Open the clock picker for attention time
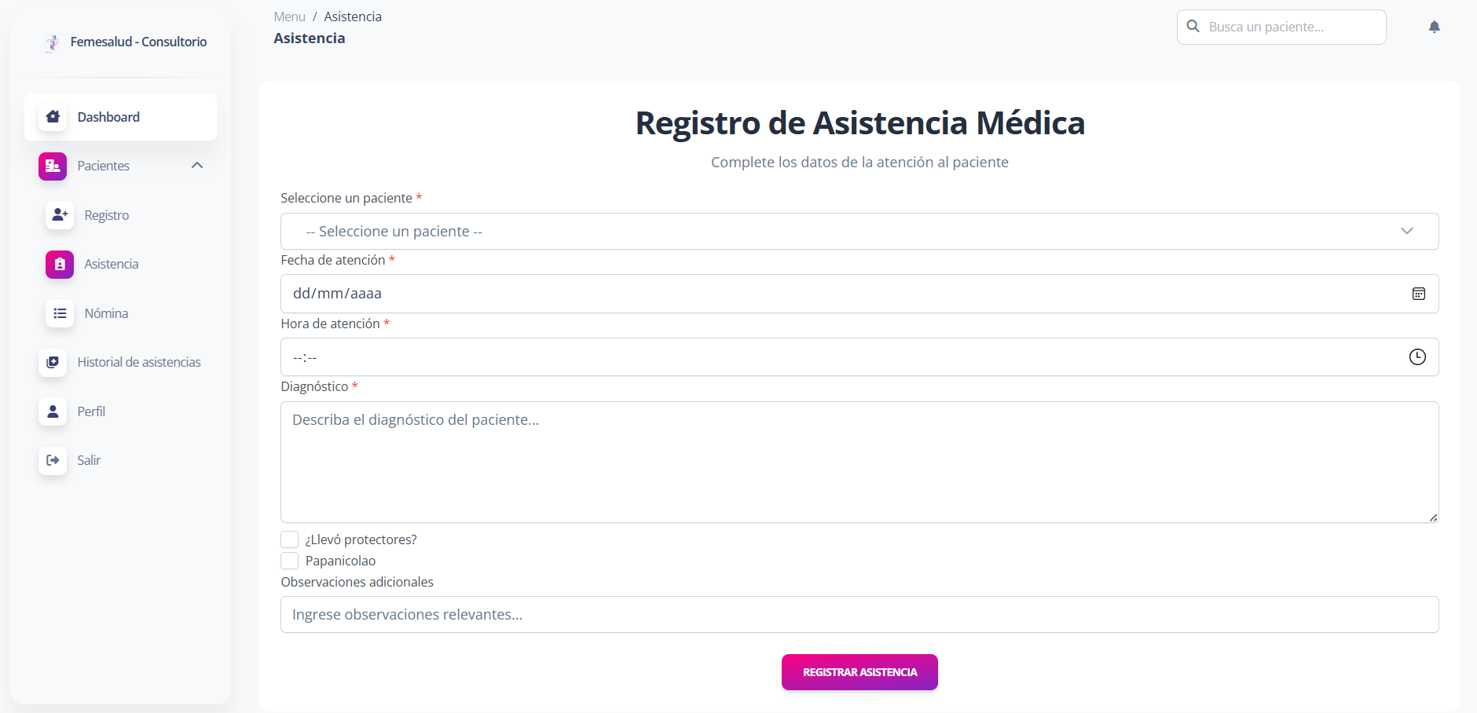The image size is (1477, 713). pyautogui.click(x=1417, y=357)
